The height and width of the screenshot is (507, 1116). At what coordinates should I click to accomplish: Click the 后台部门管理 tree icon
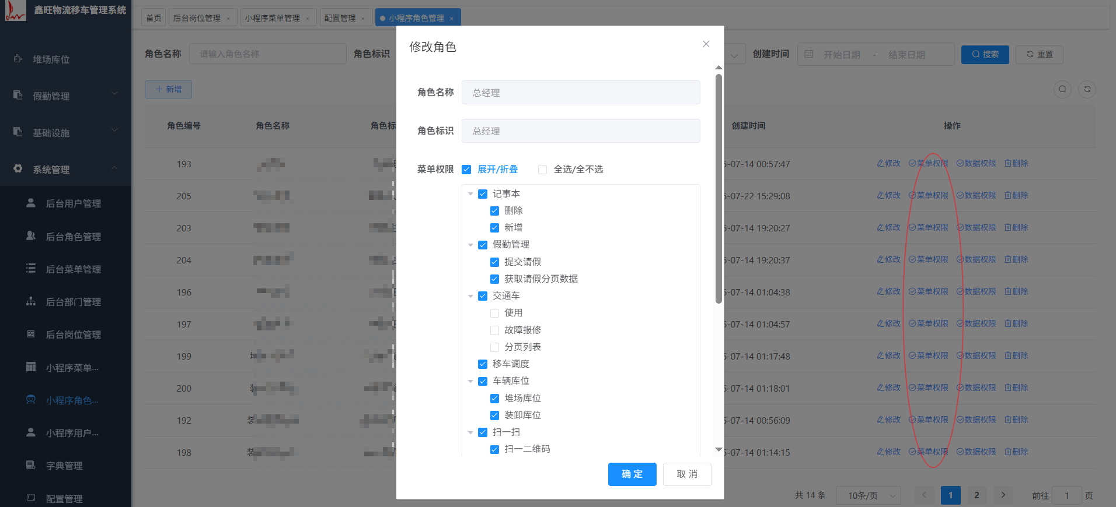(x=31, y=301)
